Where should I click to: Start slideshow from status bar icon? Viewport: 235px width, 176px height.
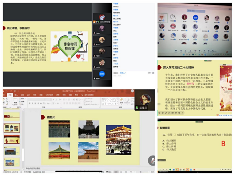(x=131, y=172)
